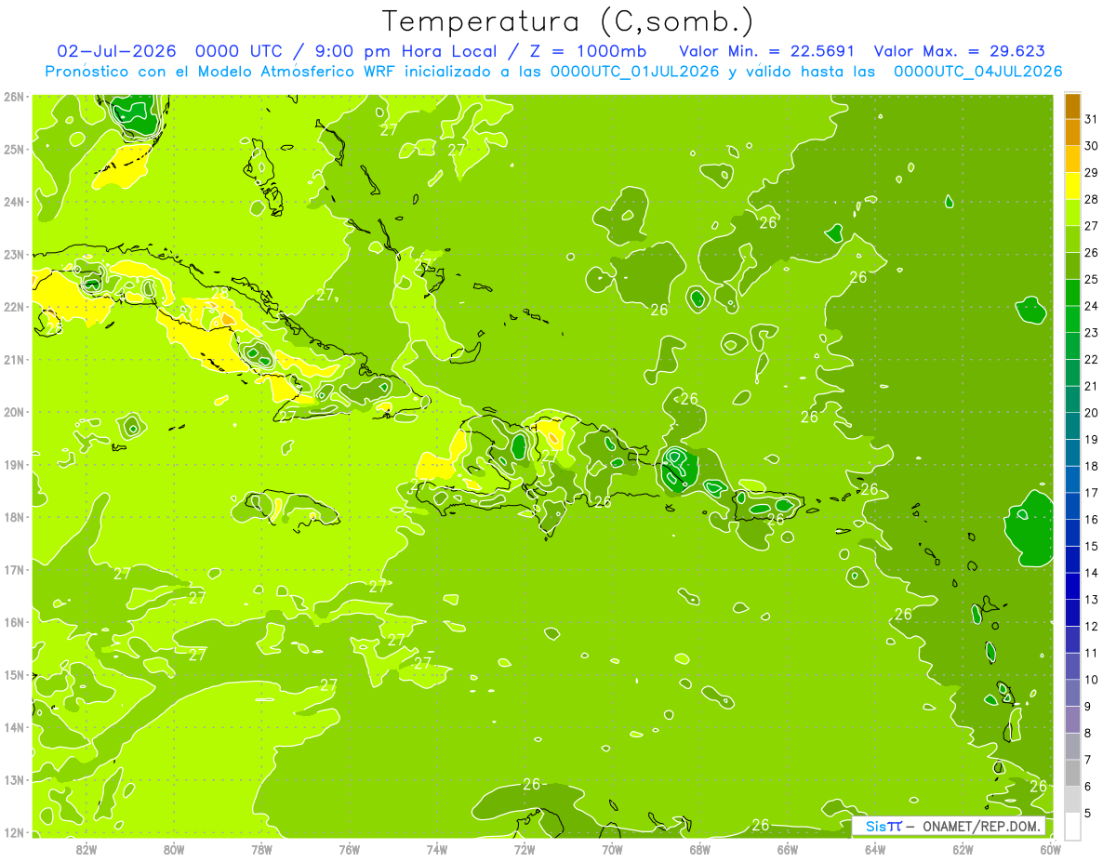Click latitude axis label '12N'
Viewport: 1116px width, 862px height.
click(14, 832)
